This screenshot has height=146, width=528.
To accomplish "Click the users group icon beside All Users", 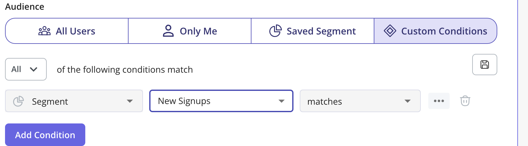I will coord(45,31).
